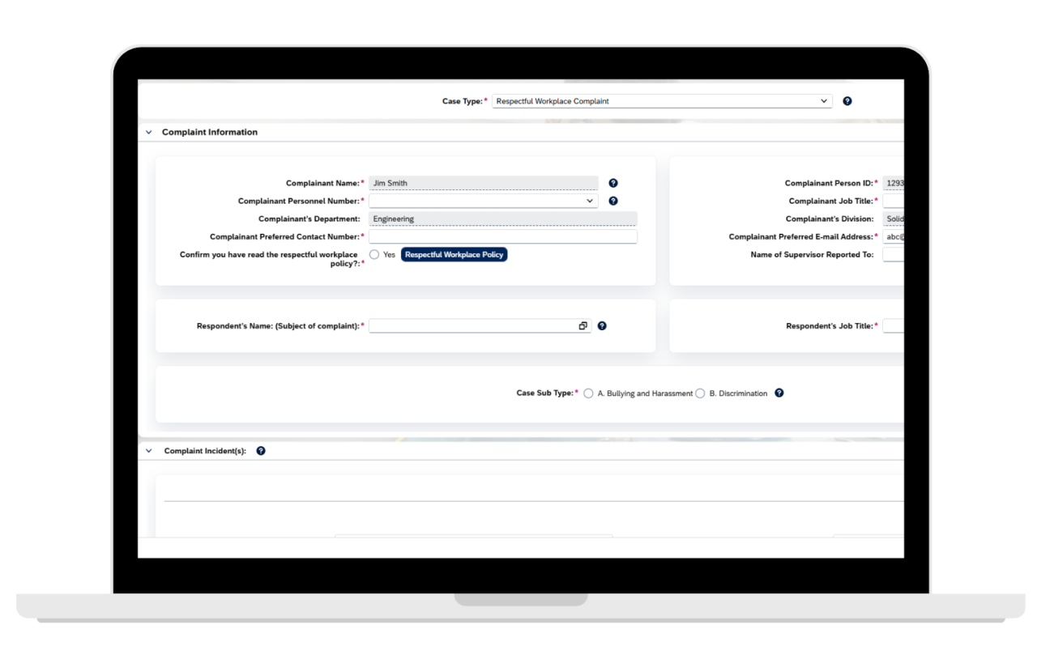The image size is (1037, 667).
Task: Collapse the Complaint Information section
Action: tap(149, 132)
